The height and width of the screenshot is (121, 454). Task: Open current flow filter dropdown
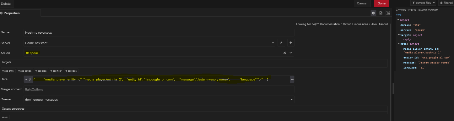(423, 3)
